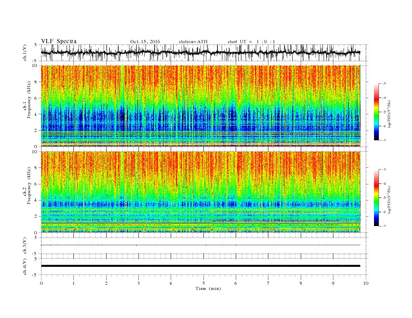Click the "7" tick on the time axis
Screen dimensions: 412x318
pyautogui.click(x=268, y=283)
